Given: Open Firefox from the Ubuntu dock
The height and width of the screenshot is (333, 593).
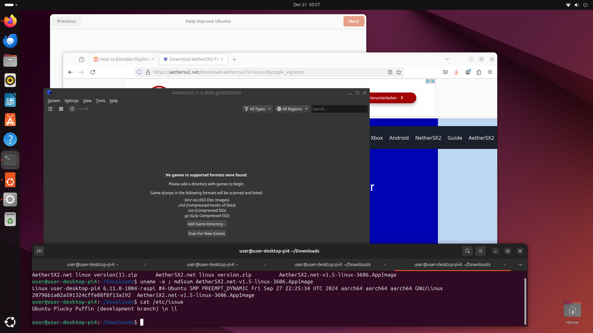Looking at the screenshot, I should click(x=10, y=21).
